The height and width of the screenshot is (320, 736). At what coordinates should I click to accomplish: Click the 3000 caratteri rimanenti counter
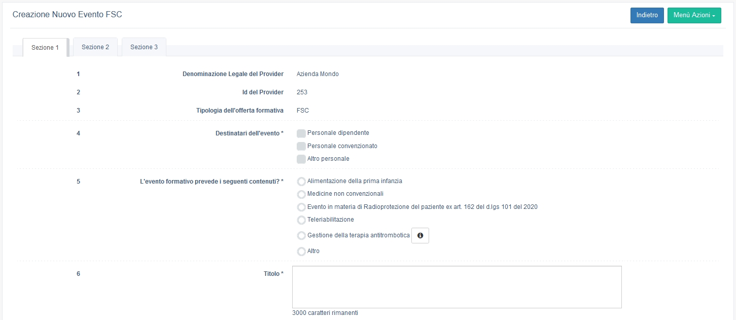(325, 313)
